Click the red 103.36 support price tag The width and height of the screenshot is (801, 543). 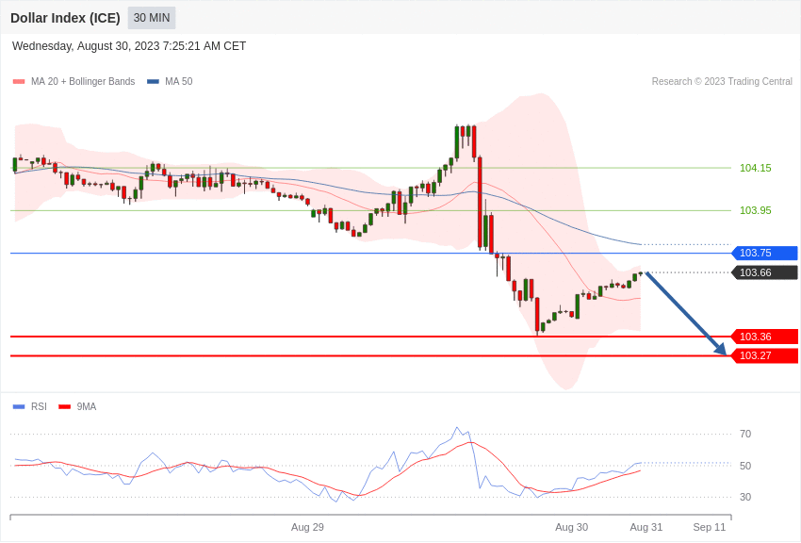coord(765,337)
